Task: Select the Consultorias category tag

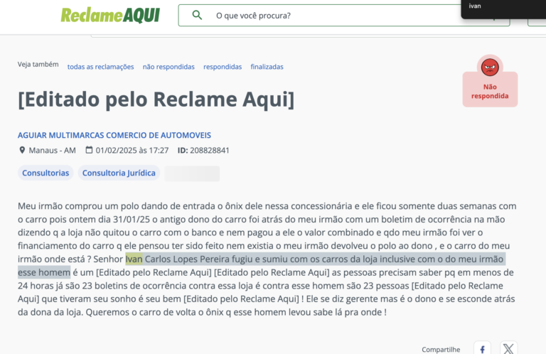Action: pos(45,173)
